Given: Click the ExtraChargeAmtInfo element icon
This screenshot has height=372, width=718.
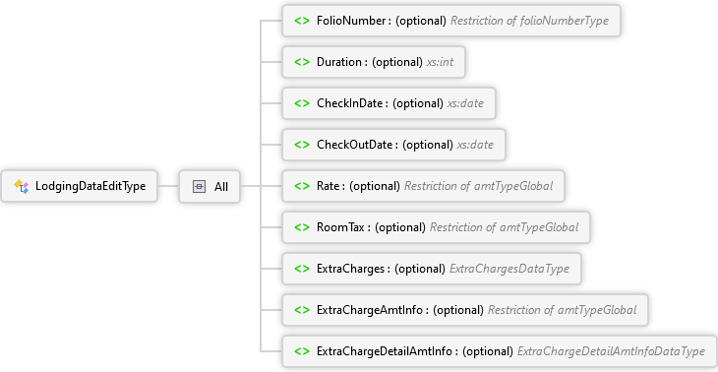Looking at the screenshot, I should pyautogui.click(x=302, y=310).
